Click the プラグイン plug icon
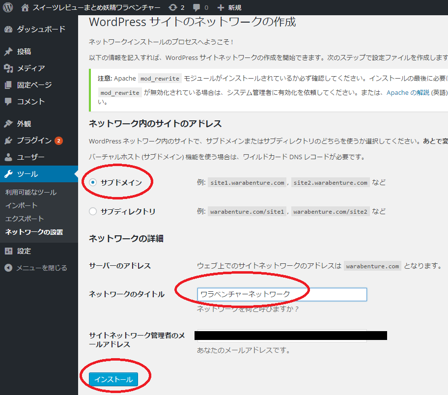The image size is (448, 395). pyautogui.click(x=8, y=141)
